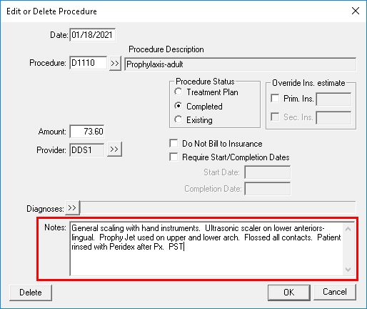367x309 pixels.
Task: Select Treatment Plan procedure status
Action: click(179, 92)
